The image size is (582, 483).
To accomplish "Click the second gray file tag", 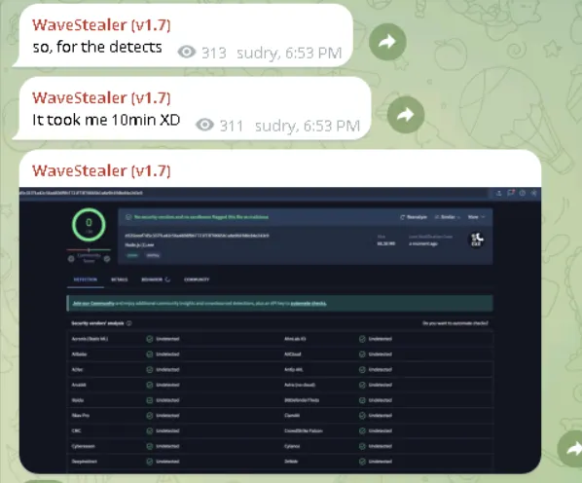I will tap(153, 255).
